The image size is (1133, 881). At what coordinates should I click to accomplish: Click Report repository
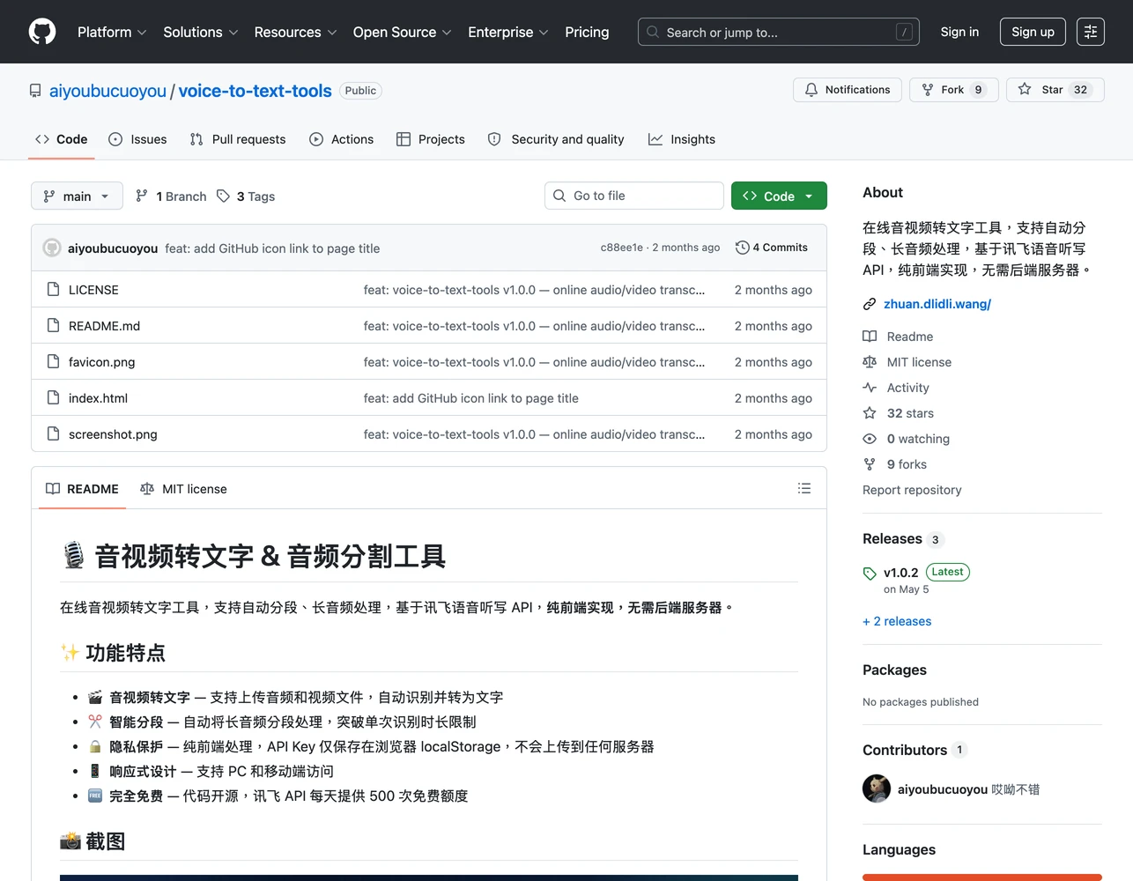[912, 490]
